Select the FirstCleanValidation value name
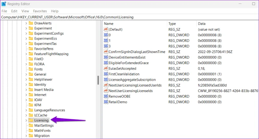Screen dimensions: 259x139 (x=124, y=74)
